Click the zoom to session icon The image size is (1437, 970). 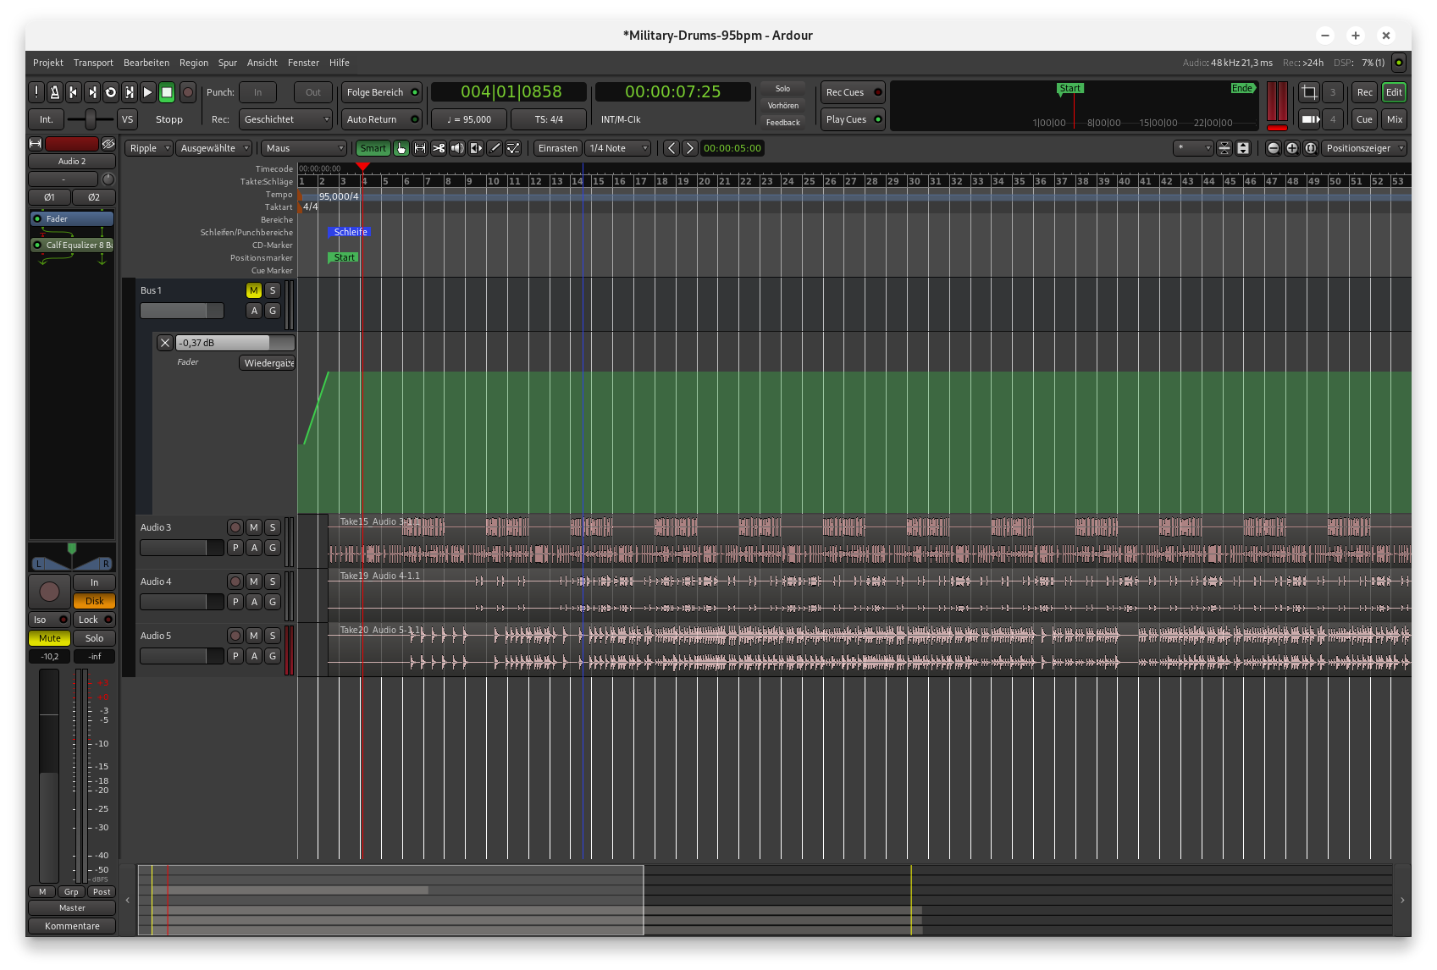pos(1311,148)
